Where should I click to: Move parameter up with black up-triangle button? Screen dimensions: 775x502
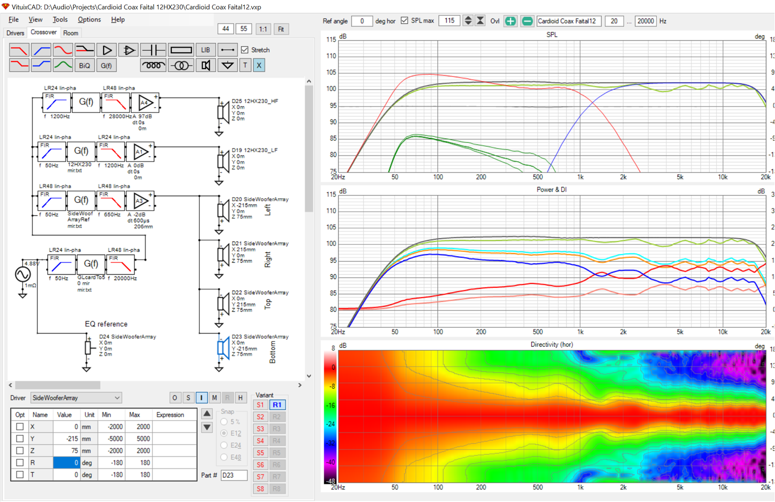[207, 414]
